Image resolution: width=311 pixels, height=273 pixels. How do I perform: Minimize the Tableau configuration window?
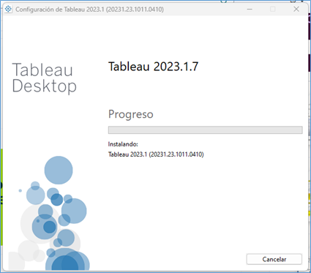click(x=250, y=10)
